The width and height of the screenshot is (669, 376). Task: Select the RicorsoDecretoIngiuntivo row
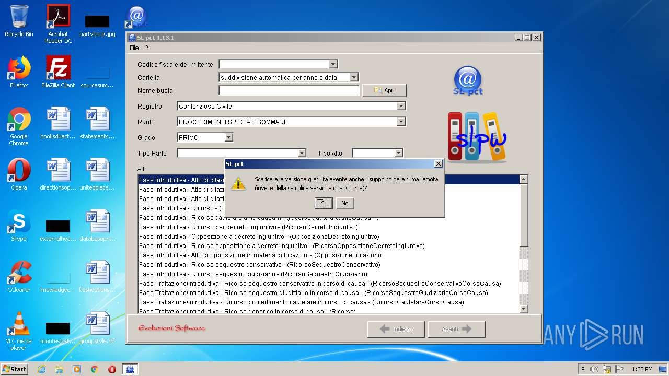click(329, 227)
